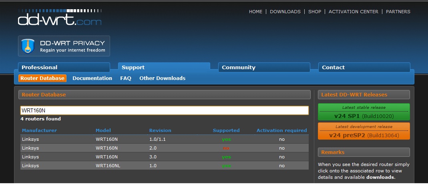Click the Activation required column header
The image size is (428, 184).
pos(282,130)
